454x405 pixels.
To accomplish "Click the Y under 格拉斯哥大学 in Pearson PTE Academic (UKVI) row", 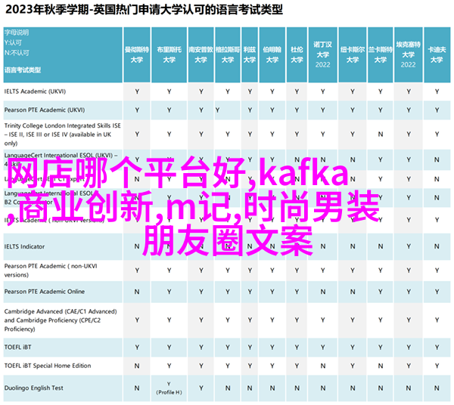I will pyautogui.click(x=217, y=110).
